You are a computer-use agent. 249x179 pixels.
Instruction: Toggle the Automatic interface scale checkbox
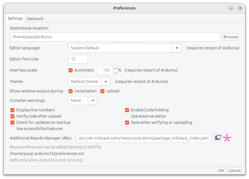(x=70, y=70)
